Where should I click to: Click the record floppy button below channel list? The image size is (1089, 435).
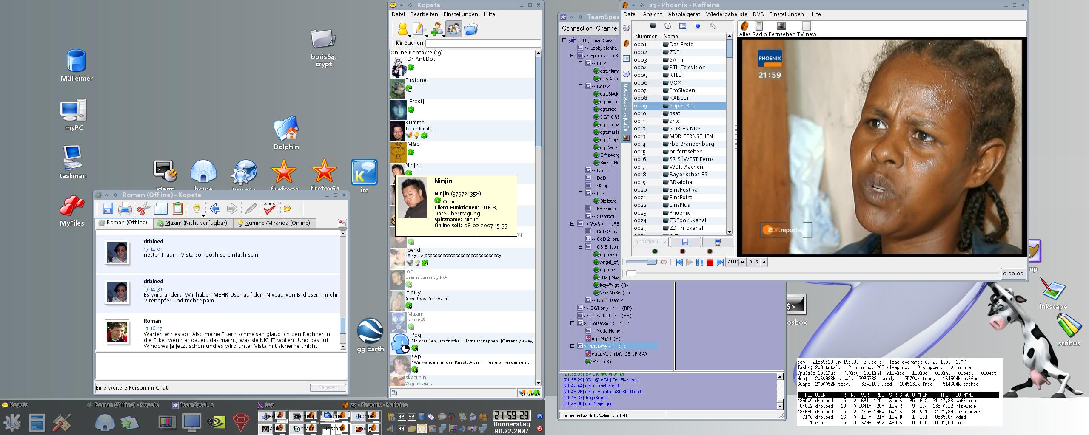click(x=685, y=242)
